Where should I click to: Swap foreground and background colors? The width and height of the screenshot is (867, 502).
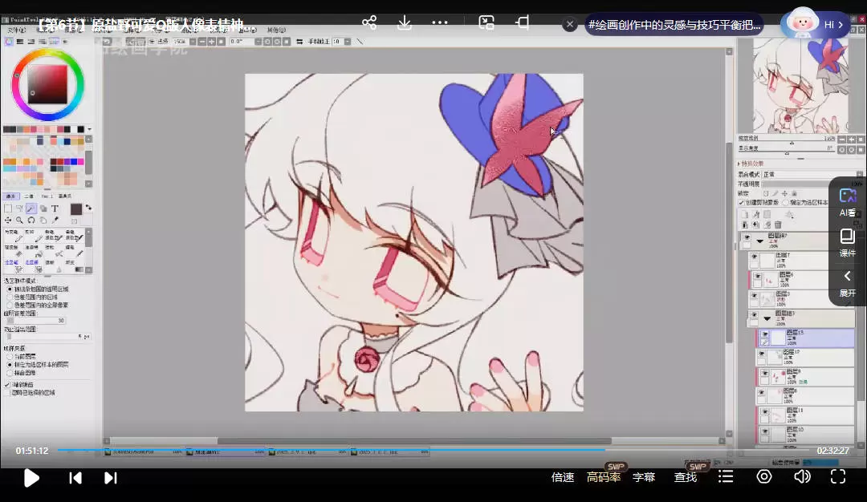tap(88, 208)
